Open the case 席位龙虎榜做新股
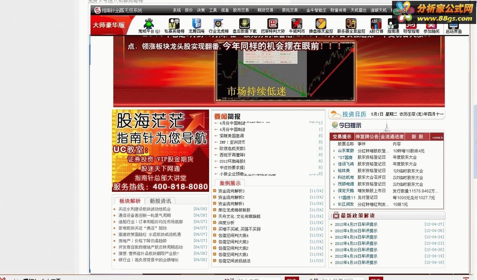The height and width of the screenshot is (280, 477). coord(234,210)
